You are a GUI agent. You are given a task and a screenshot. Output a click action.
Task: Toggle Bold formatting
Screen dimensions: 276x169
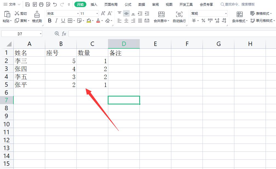click(x=50, y=20)
